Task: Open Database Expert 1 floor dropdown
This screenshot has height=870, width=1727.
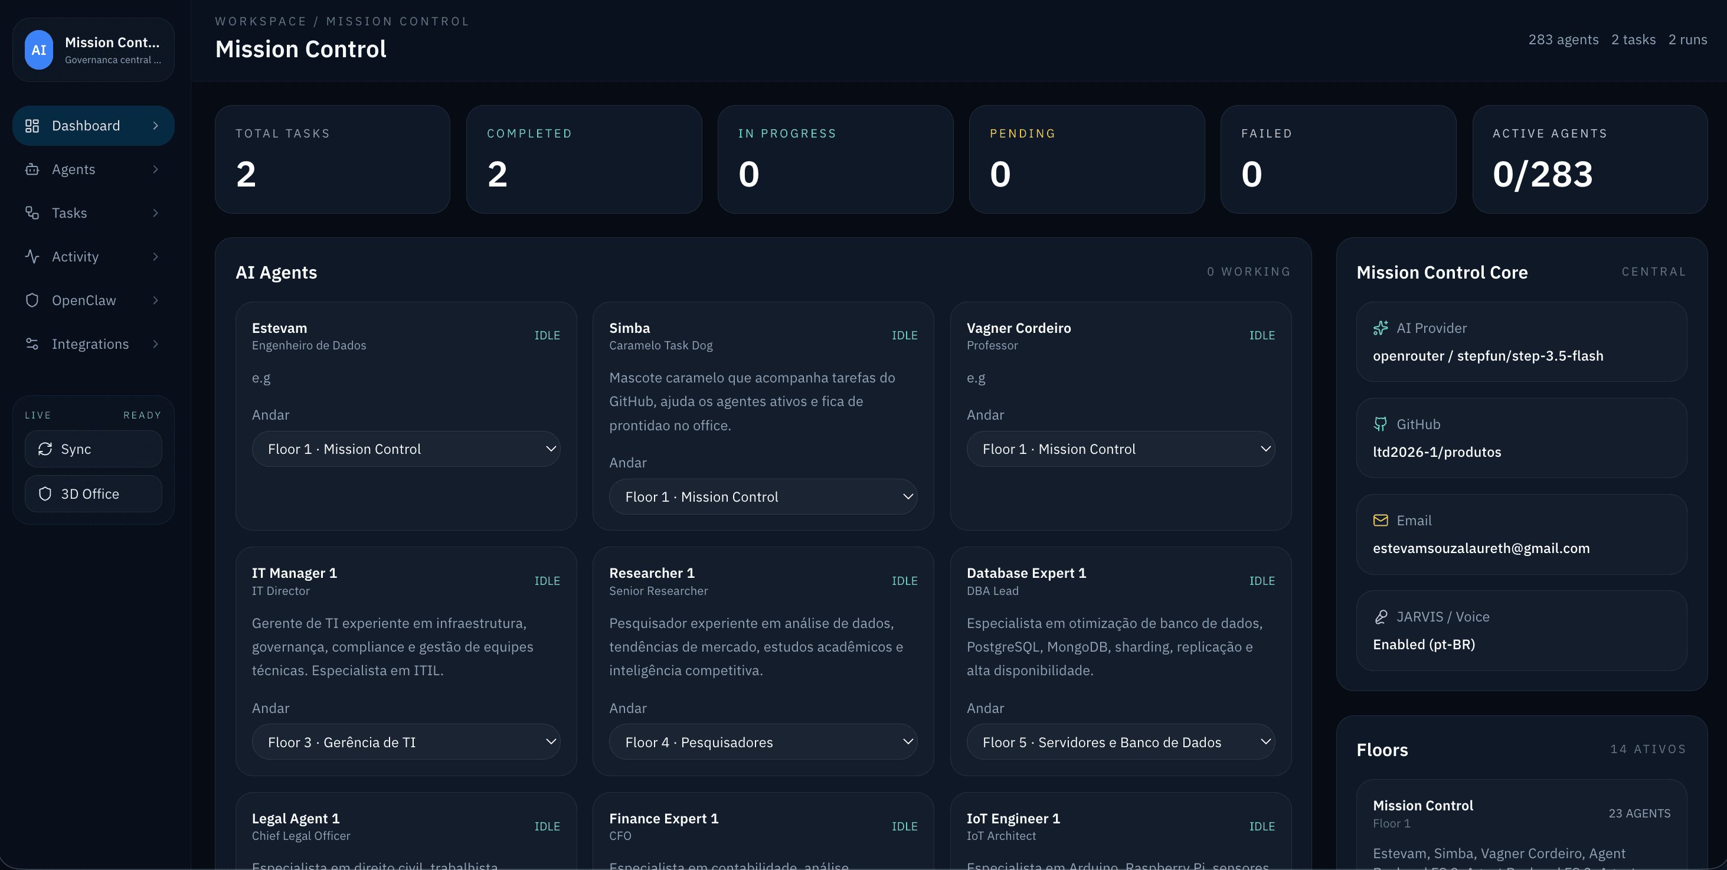Action: [x=1120, y=742]
